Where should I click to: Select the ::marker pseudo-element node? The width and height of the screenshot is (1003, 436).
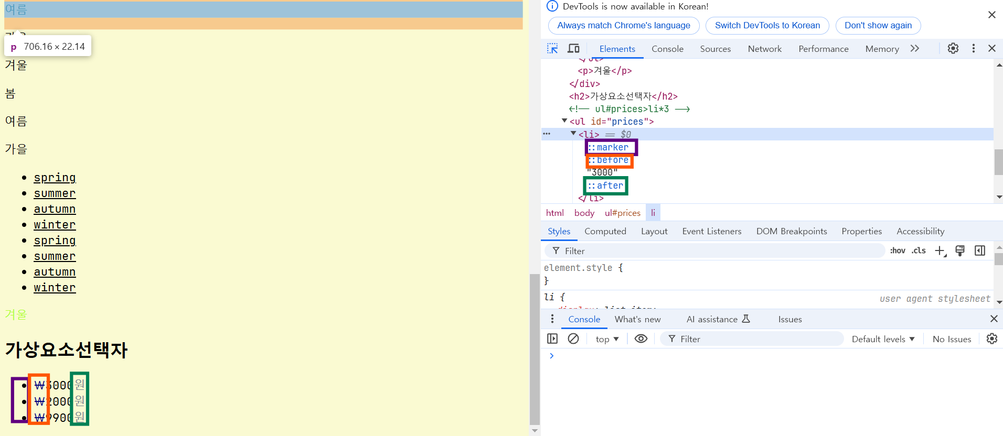607,147
